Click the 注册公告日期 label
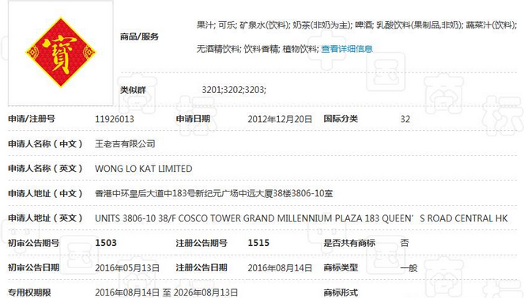The image size is (524, 298). pos(202,267)
